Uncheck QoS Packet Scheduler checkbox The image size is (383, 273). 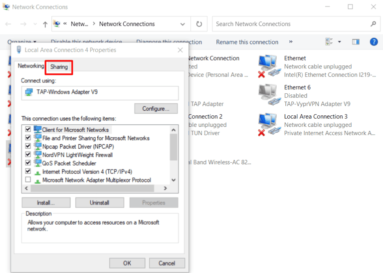click(28, 163)
